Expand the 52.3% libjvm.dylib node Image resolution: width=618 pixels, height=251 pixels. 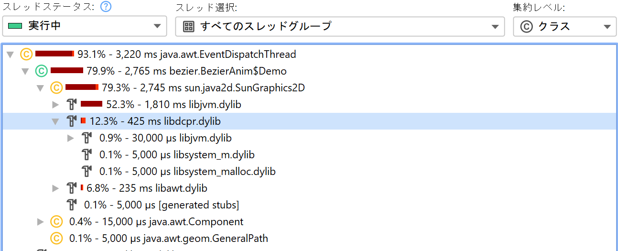56,105
